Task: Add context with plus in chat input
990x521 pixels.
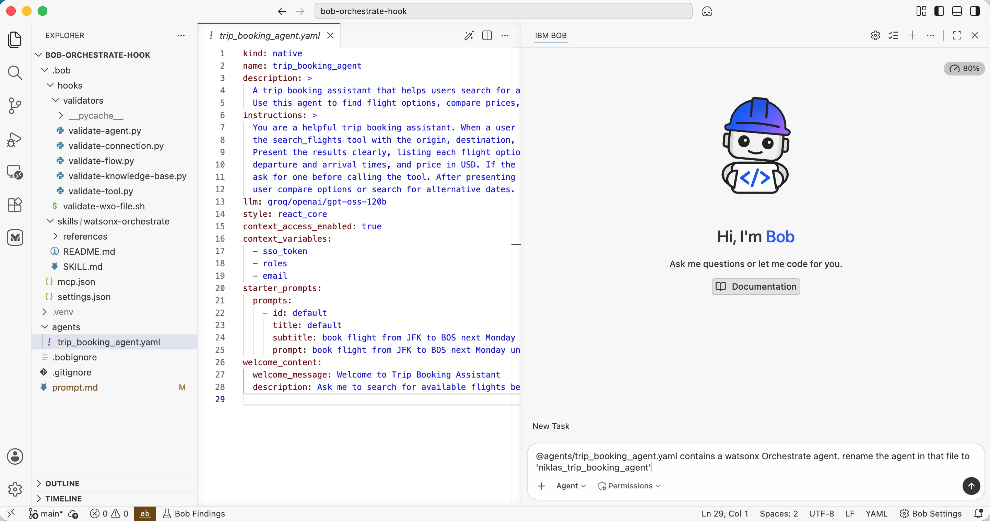Action: click(541, 486)
